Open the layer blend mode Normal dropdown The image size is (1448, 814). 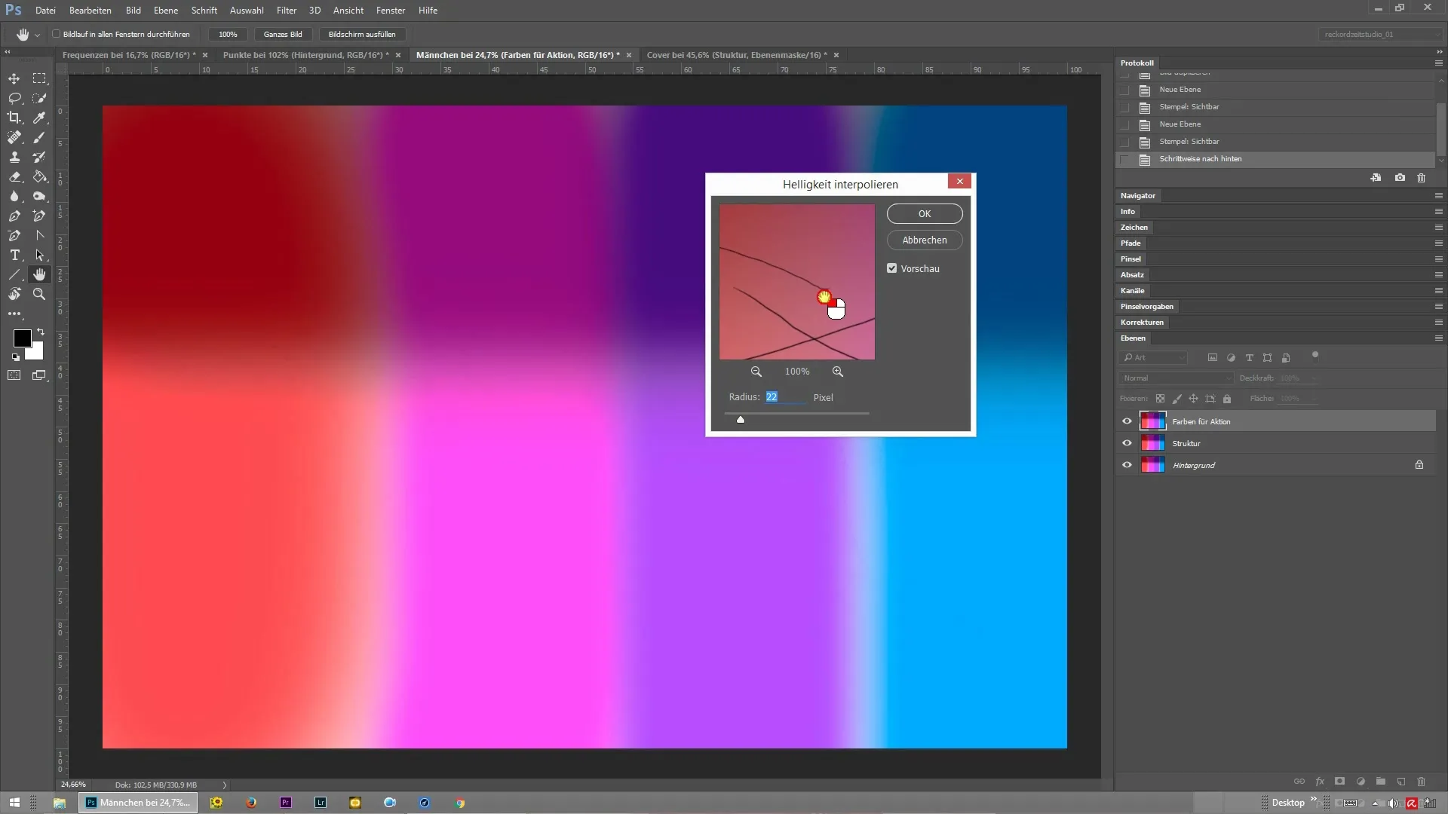(1175, 378)
